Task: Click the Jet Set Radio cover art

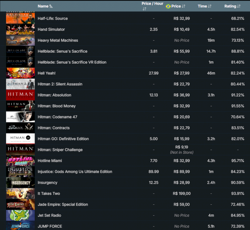Action: (x=20, y=215)
